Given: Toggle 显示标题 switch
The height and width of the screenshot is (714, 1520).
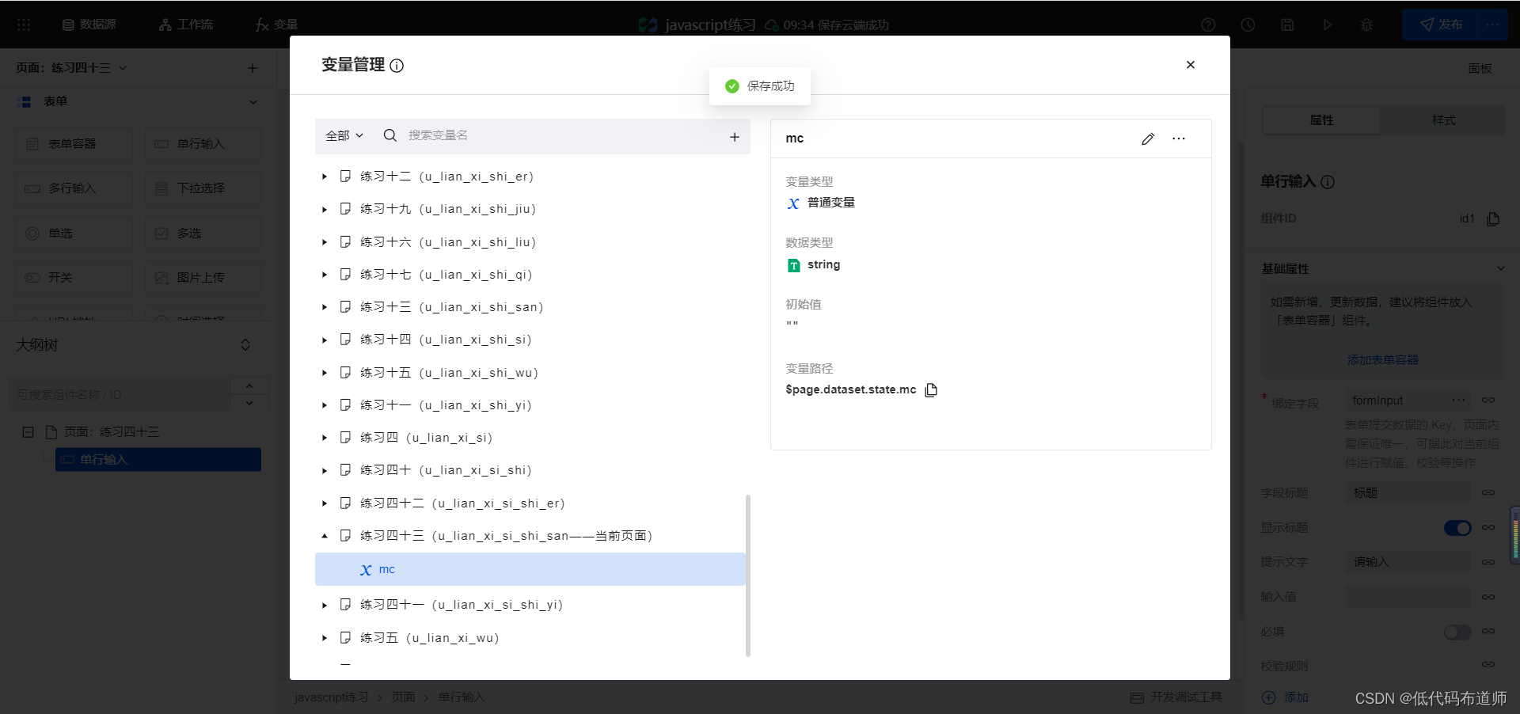Looking at the screenshot, I should point(1457,528).
